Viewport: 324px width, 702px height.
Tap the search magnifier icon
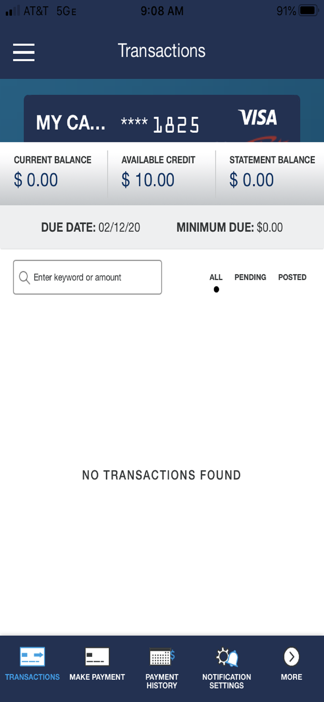pyautogui.click(x=24, y=277)
